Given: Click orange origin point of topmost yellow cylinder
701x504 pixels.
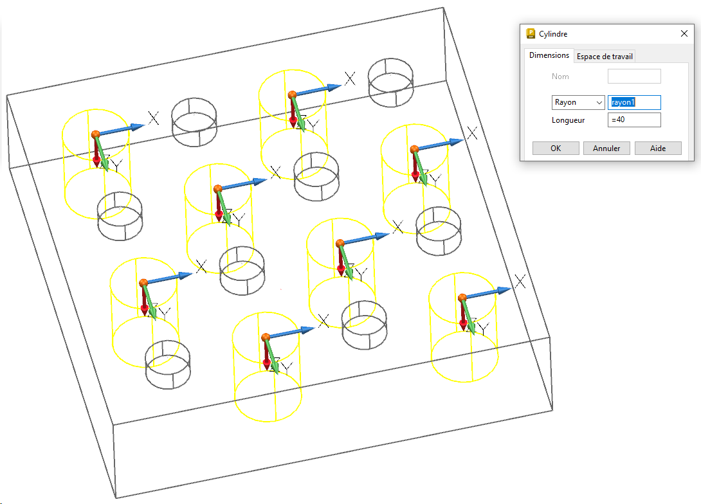Looking at the screenshot, I should [292, 94].
